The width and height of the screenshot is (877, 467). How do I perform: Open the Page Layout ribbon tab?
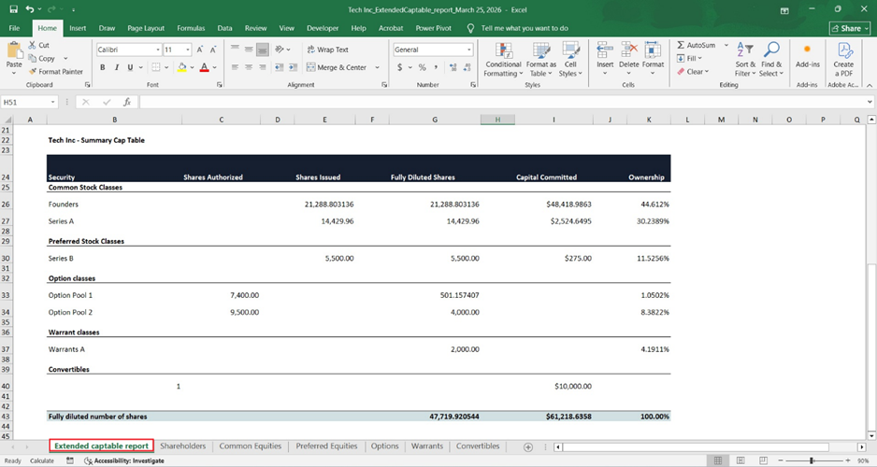click(x=145, y=28)
